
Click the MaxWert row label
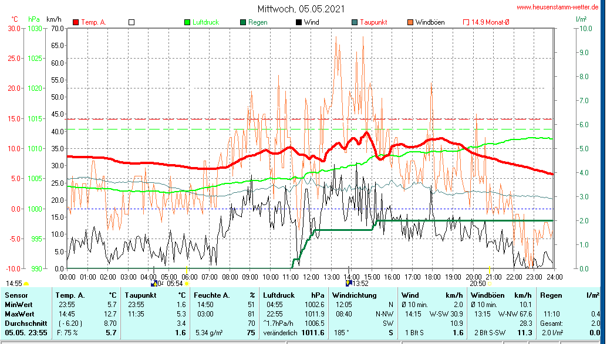pyautogui.click(x=19, y=314)
